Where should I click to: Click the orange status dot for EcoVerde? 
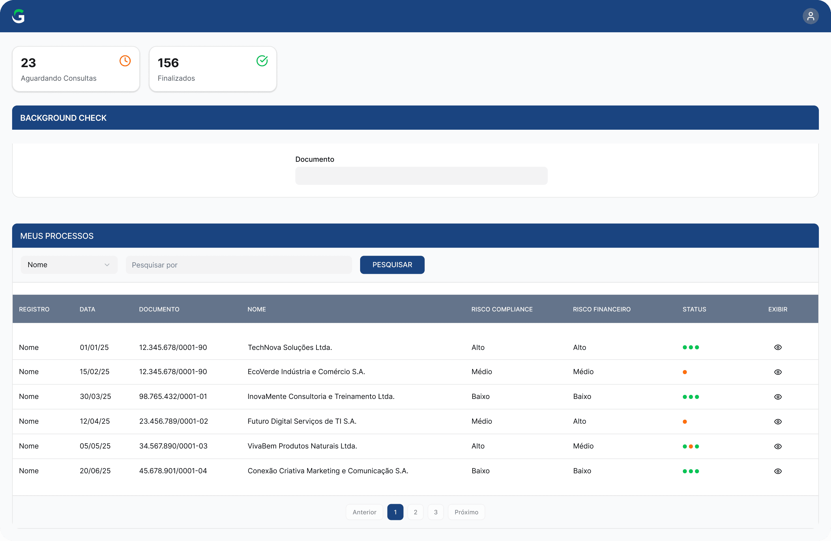click(685, 372)
